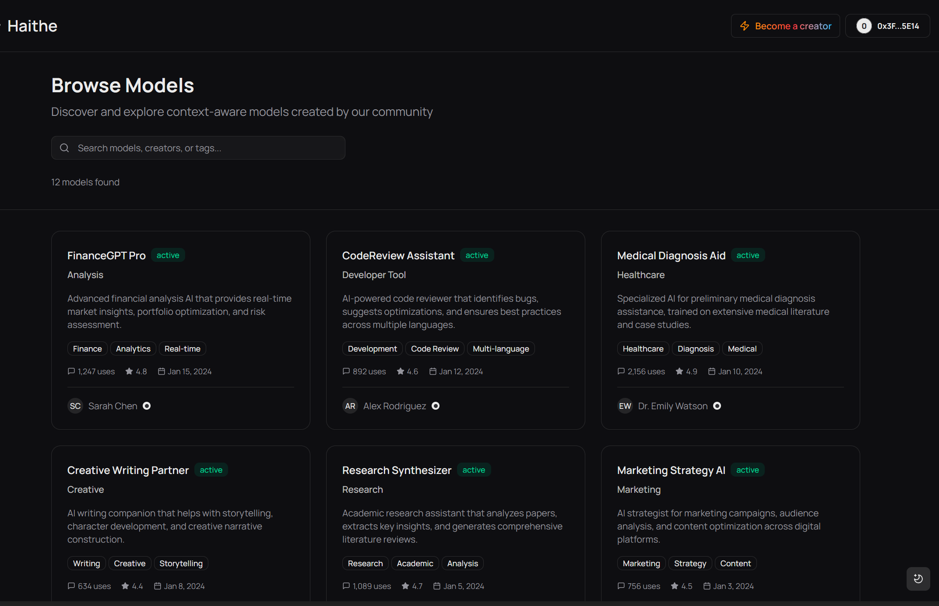The width and height of the screenshot is (939, 606).
Task: Click the star icon beside 4.6 rating
Action: 401,371
